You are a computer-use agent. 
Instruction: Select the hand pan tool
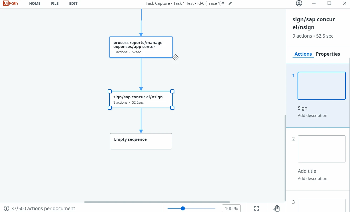pos(277,209)
